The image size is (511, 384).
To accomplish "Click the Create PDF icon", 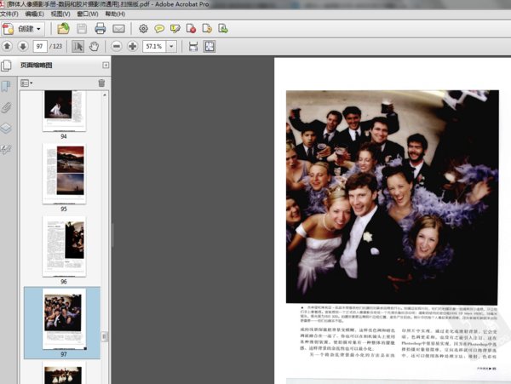I will click(x=8, y=29).
